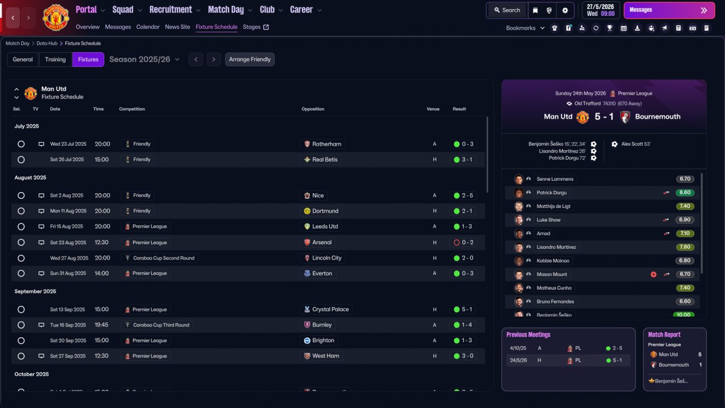725x408 pixels.
Task: Click the TV icon in the Rotherham row
Action: click(41, 144)
